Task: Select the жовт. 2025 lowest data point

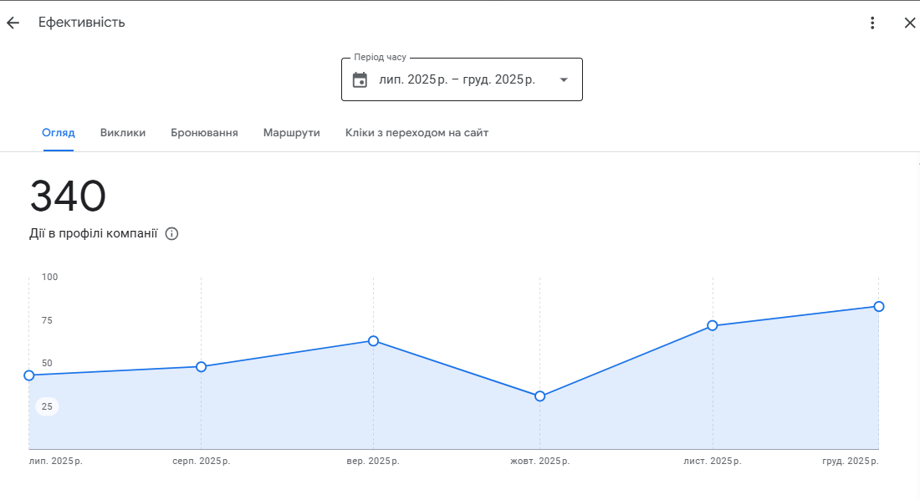Action: tap(540, 396)
